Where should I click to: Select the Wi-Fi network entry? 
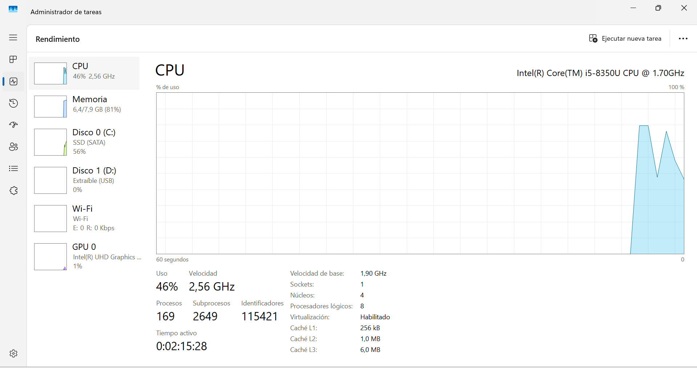pos(93,218)
